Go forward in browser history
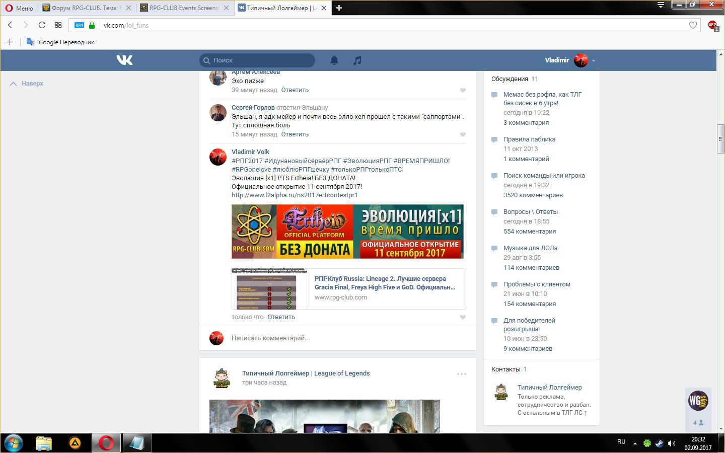Viewport: 725px width, 453px height. 26,25
